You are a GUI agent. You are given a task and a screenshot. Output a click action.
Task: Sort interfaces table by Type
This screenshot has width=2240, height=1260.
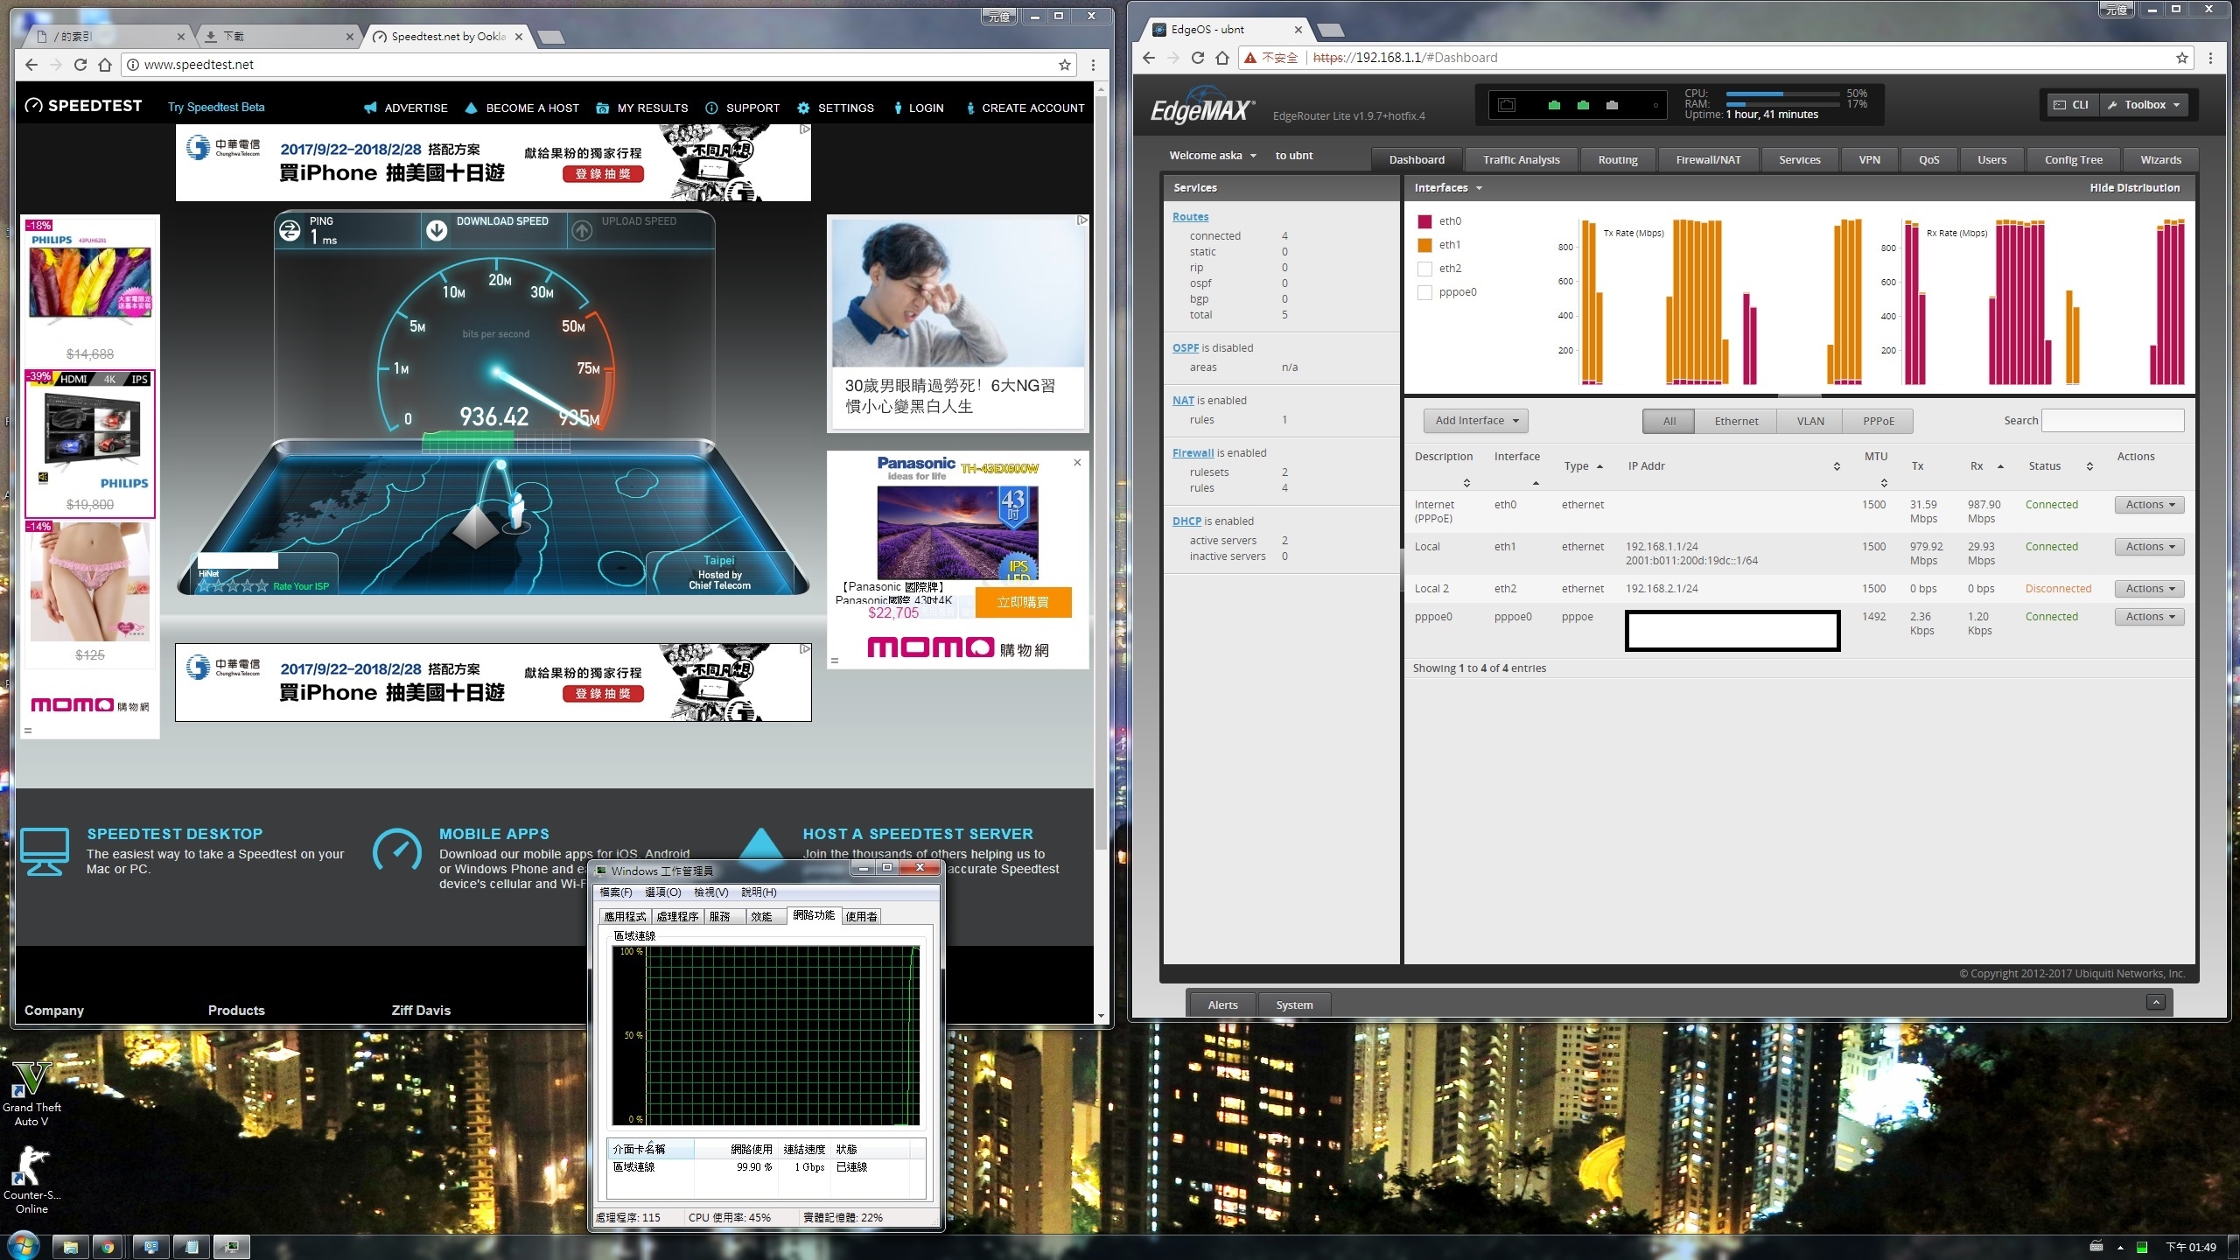coord(1583,466)
